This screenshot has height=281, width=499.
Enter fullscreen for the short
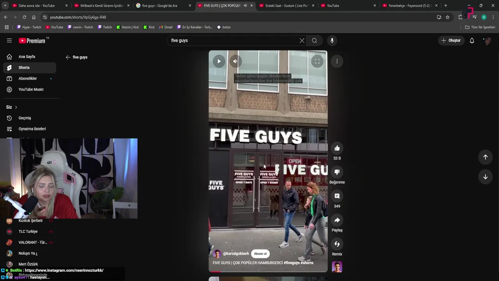coord(317,61)
